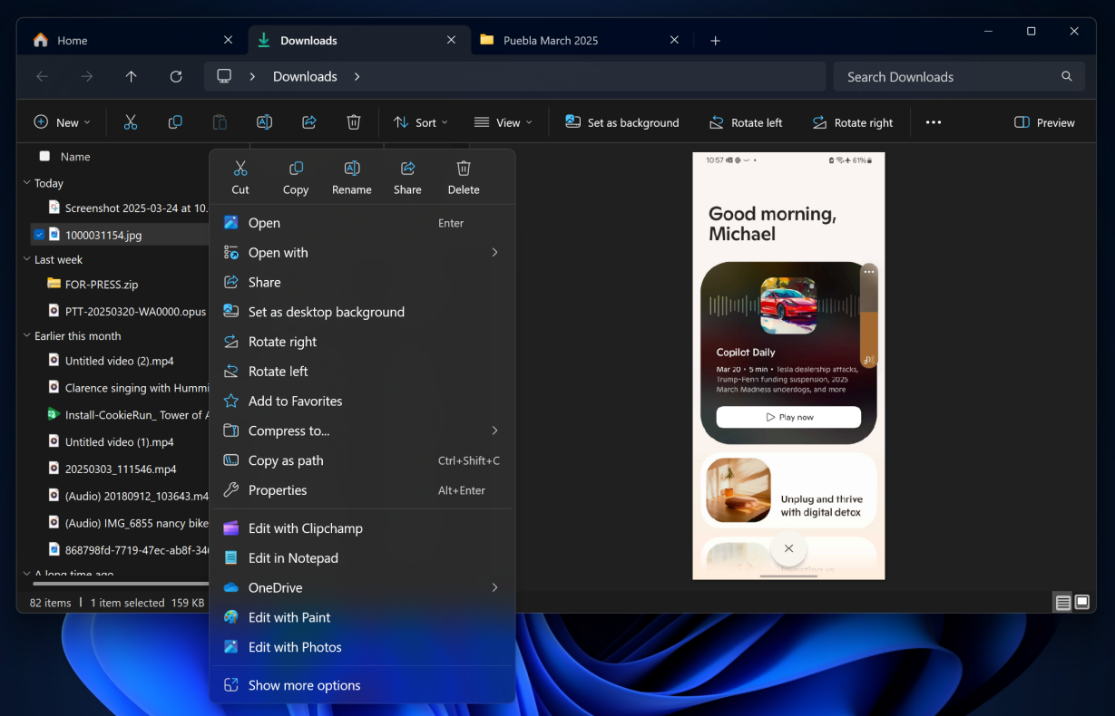Open the Sort dropdown
Image resolution: width=1115 pixels, height=716 pixels.
tap(421, 121)
